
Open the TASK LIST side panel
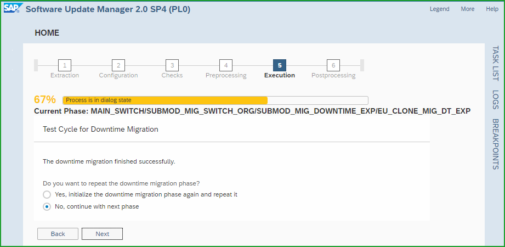point(495,63)
